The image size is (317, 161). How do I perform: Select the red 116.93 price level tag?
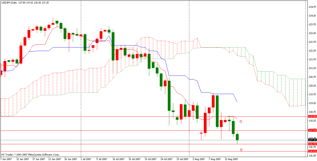click(x=312, y=144)
